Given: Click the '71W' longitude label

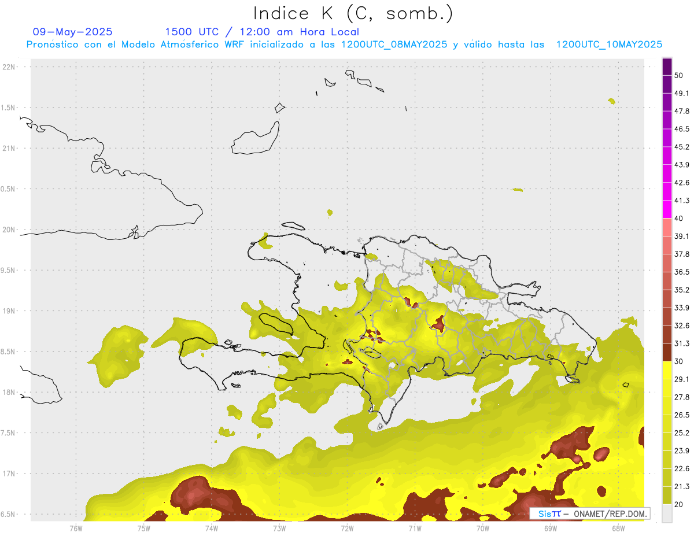Looking at the screenshot, I should [x=415, y=528].
